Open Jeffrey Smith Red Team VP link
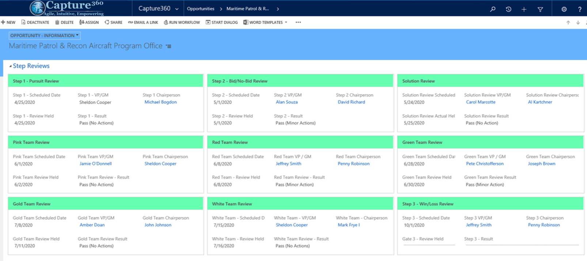This screenshot has height=261, width=587. click(x=288, y=164)
